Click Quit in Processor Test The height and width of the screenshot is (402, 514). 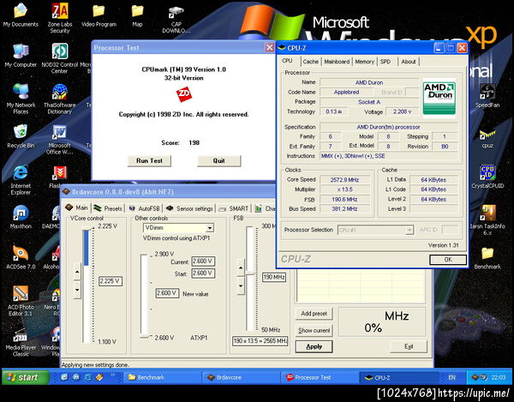(218, 160)
